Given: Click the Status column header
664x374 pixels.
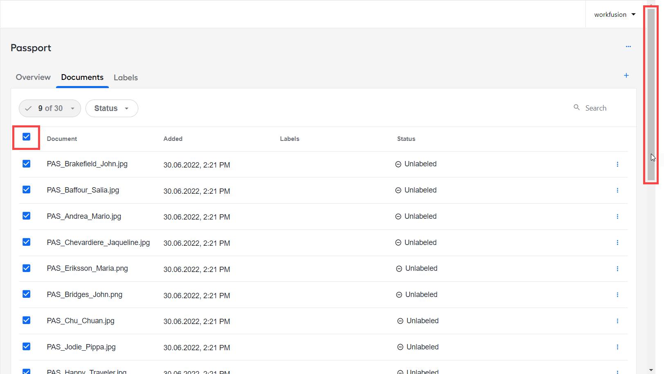Looking at the screenshot, I should (x=406, y=139).
